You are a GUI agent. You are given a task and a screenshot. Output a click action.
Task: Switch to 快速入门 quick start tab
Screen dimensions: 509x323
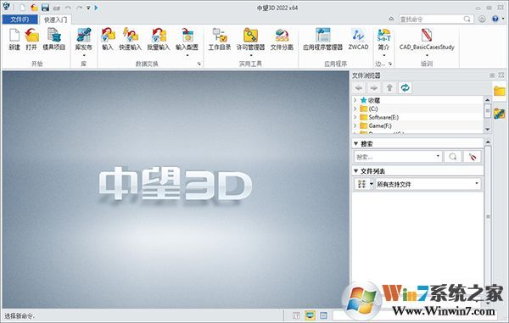click(x=55, y=19)
